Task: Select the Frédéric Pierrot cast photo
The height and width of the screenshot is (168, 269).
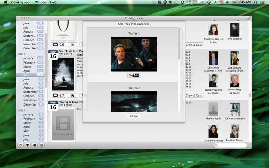Action: (x=235, y=131)
